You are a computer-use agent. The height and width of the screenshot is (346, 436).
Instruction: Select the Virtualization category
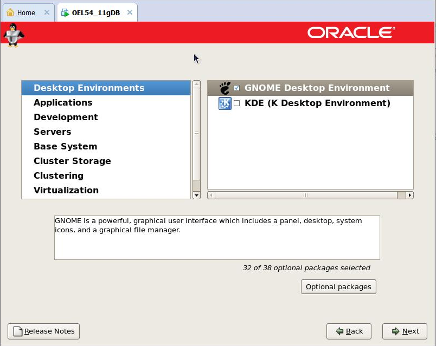[x=106, y=190]
